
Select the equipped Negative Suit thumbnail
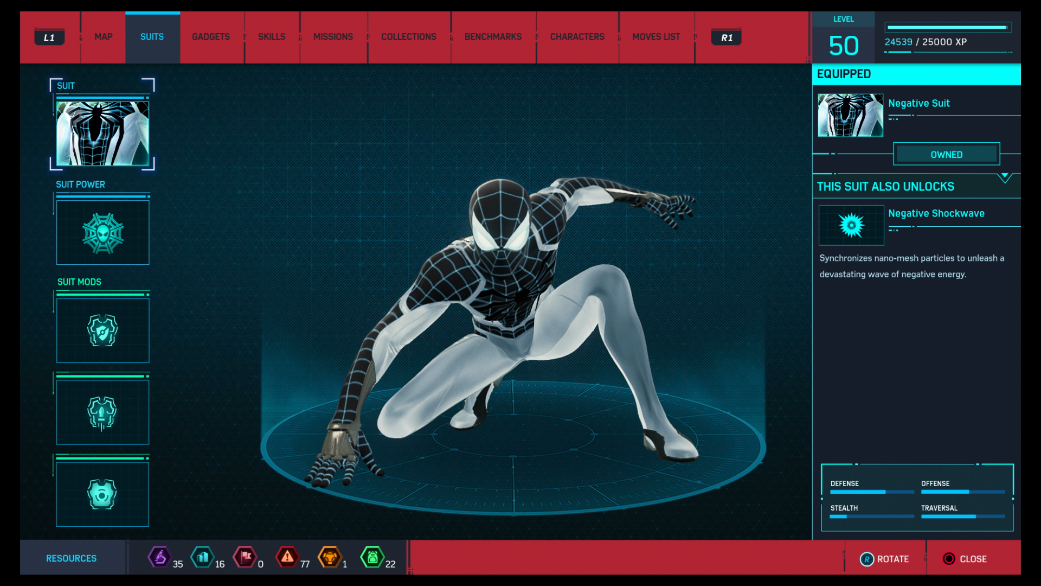[850, 115]
